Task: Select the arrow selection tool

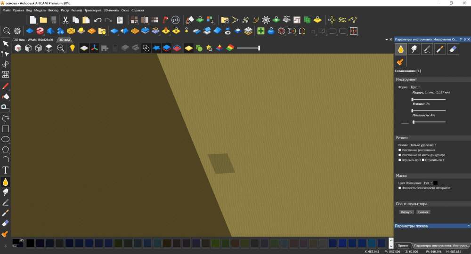Action: [x=6, y=44]
